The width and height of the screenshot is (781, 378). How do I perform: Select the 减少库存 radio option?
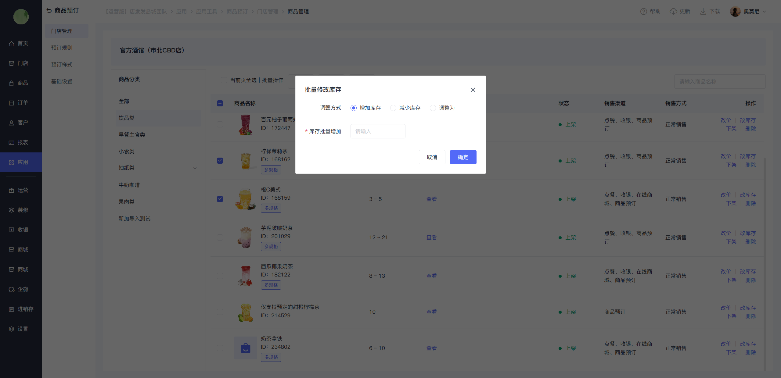(x=393, y=108)
